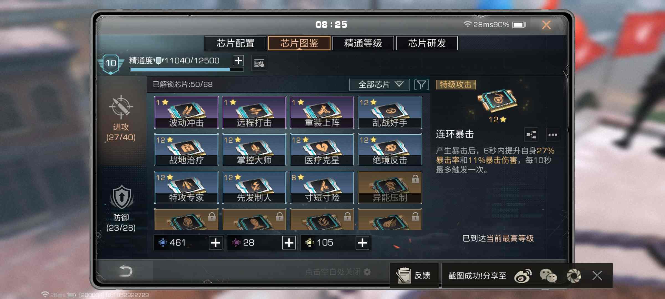Click the 反馈 feedback button
Screen dimensions: 665x299
pos(415,275)
